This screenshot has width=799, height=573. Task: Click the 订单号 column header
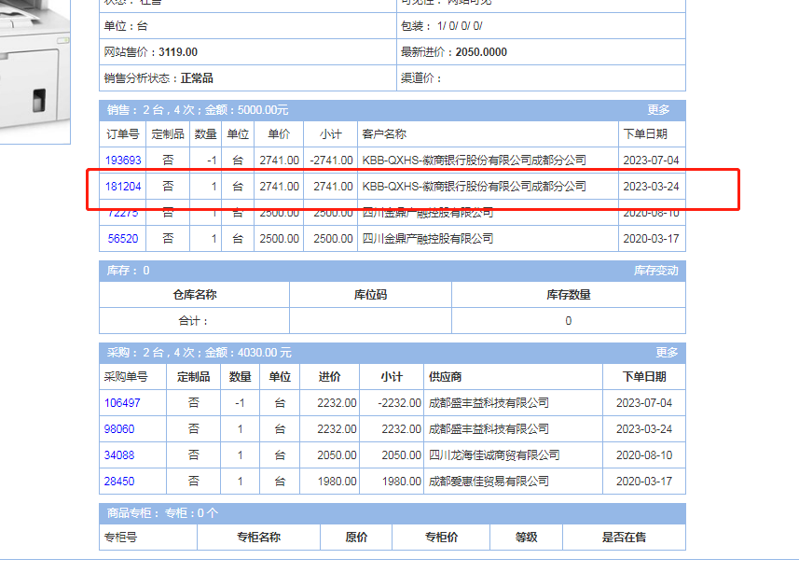(123, 134)
